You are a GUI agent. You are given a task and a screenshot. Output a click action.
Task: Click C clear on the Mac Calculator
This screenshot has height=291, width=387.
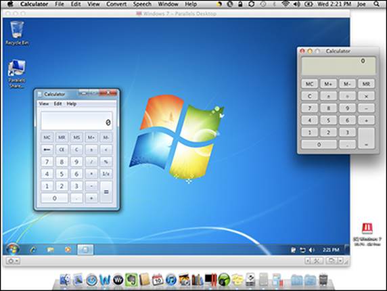309,96
